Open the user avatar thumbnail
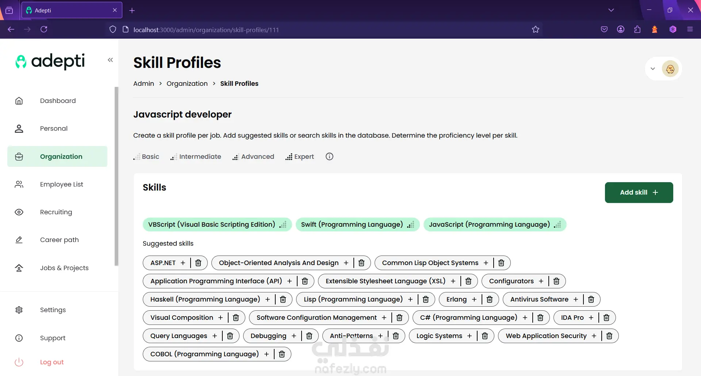This screenshot has width=701, height=376. (670, 69)
